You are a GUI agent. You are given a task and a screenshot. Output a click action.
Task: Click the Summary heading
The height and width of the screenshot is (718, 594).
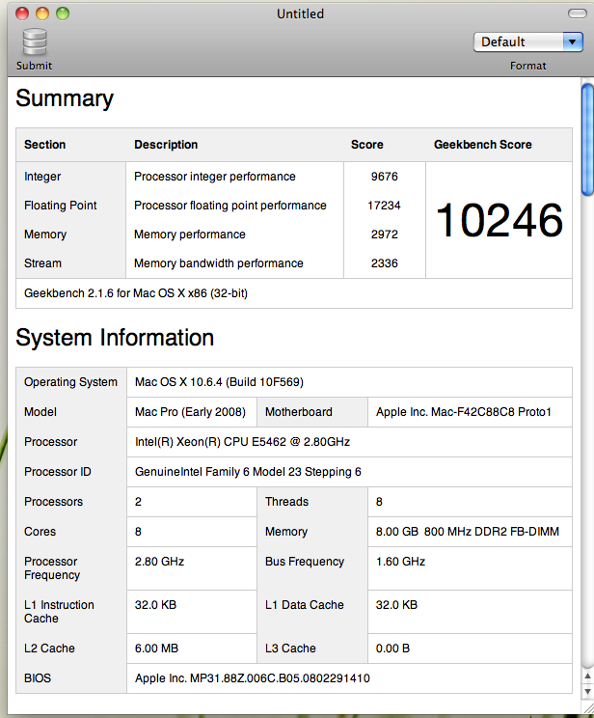(65, 98)
